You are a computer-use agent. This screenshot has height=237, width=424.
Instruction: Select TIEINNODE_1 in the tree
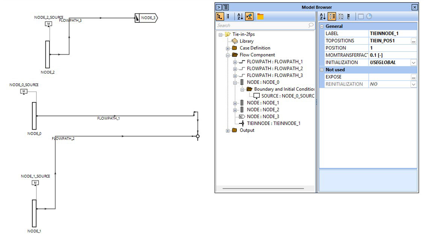(273, 123)
